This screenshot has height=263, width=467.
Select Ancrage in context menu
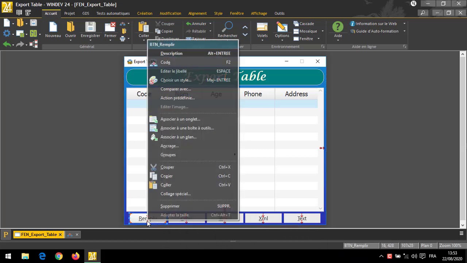193,146
